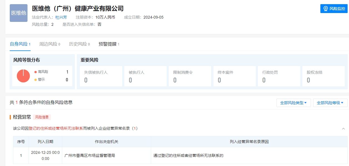Click the red risk distribution pie chart
The width and height of the screenshot is (349, 166).
click(23, 76)
